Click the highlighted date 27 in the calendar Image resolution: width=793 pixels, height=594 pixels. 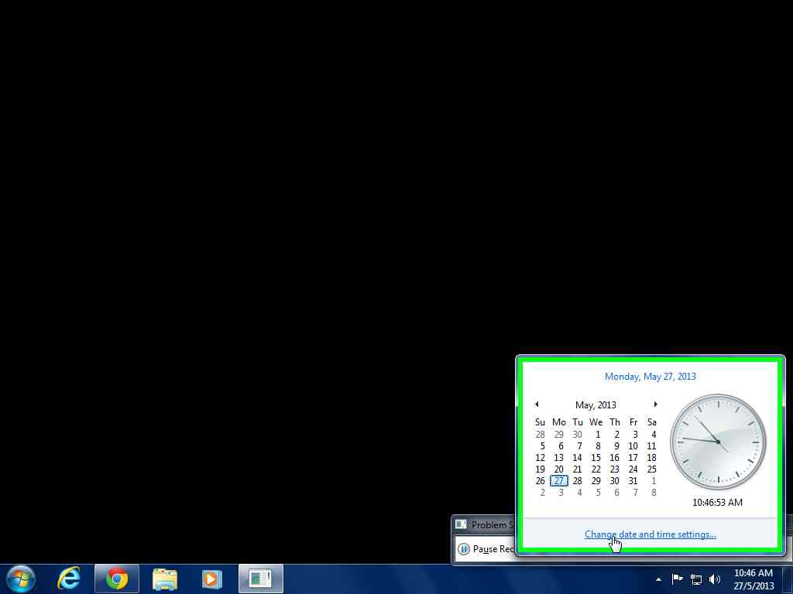click(x=559, y=480)
